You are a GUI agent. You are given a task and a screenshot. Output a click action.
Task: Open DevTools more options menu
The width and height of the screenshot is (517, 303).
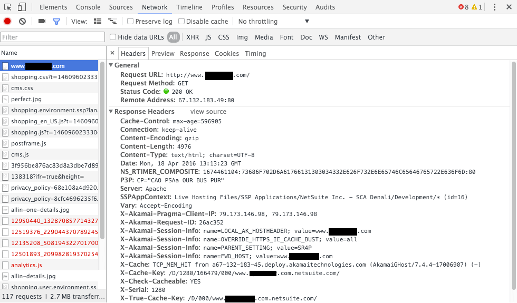(x=494, y=7)
